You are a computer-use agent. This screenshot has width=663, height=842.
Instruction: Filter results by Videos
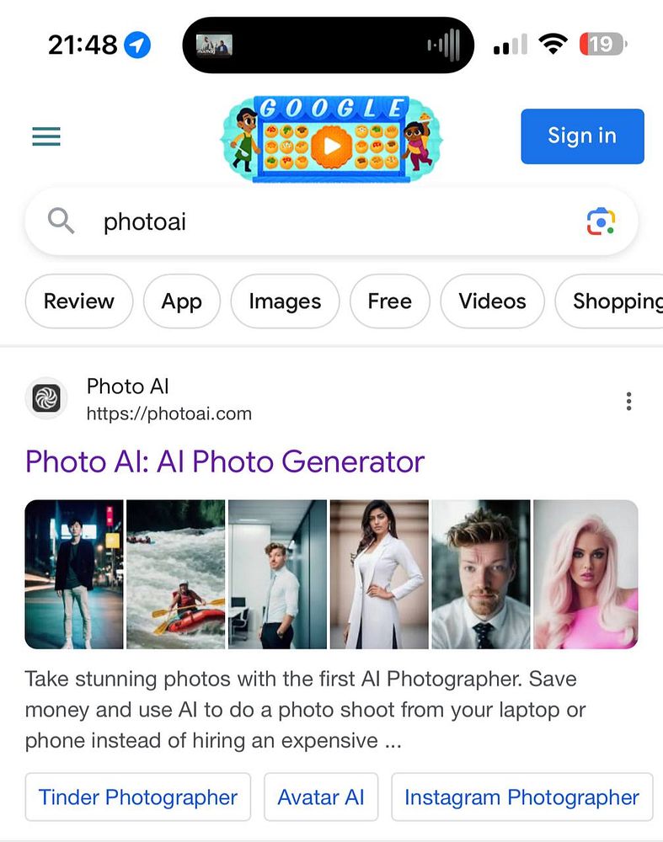click(x=492, y=301)
